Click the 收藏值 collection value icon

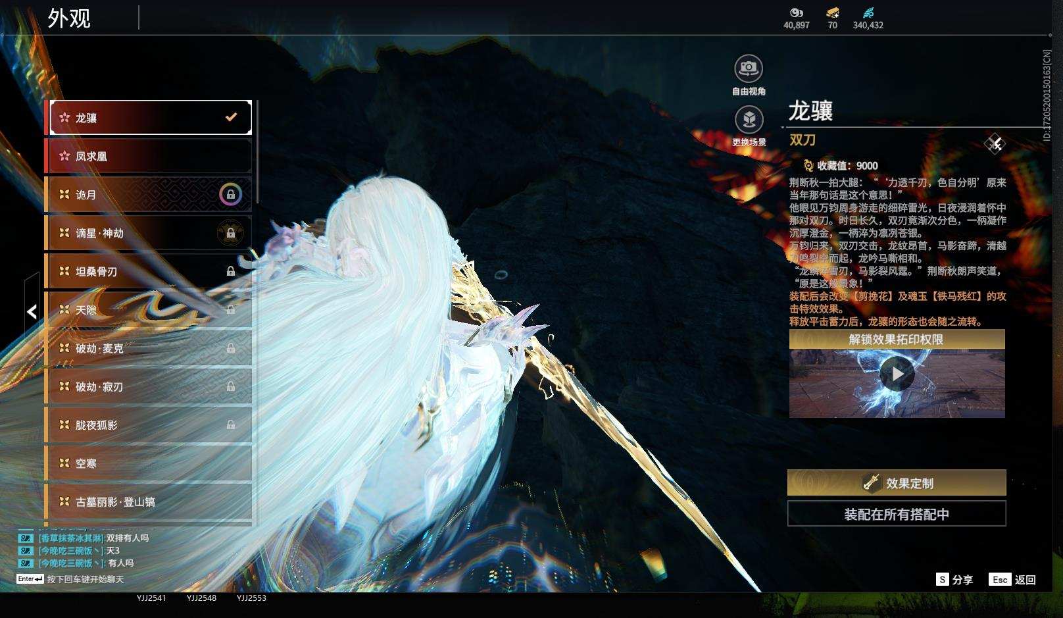[808, 166]
